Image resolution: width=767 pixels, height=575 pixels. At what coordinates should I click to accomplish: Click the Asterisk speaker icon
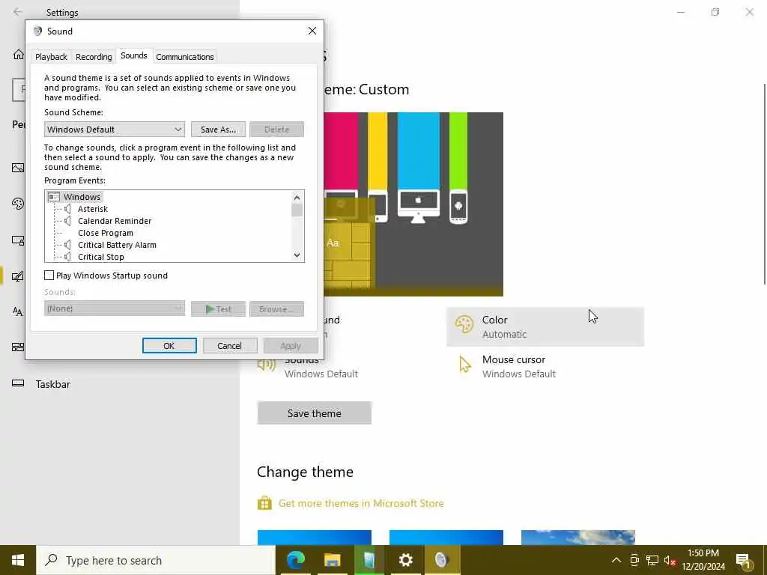tap(68, 209)
